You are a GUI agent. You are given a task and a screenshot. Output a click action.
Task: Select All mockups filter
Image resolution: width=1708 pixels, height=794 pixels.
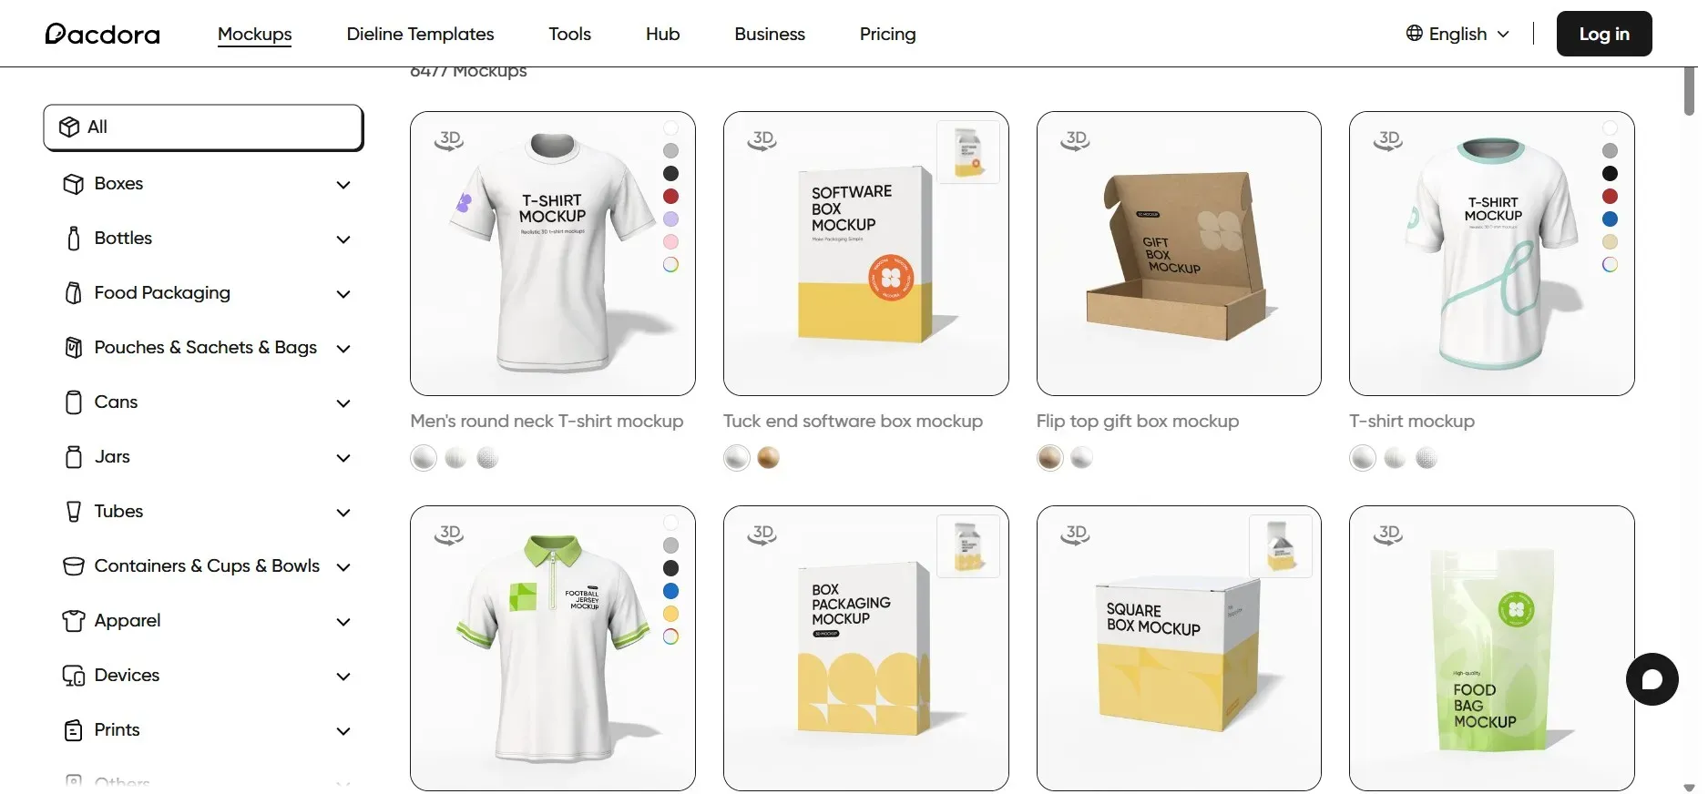click(203, 127)
